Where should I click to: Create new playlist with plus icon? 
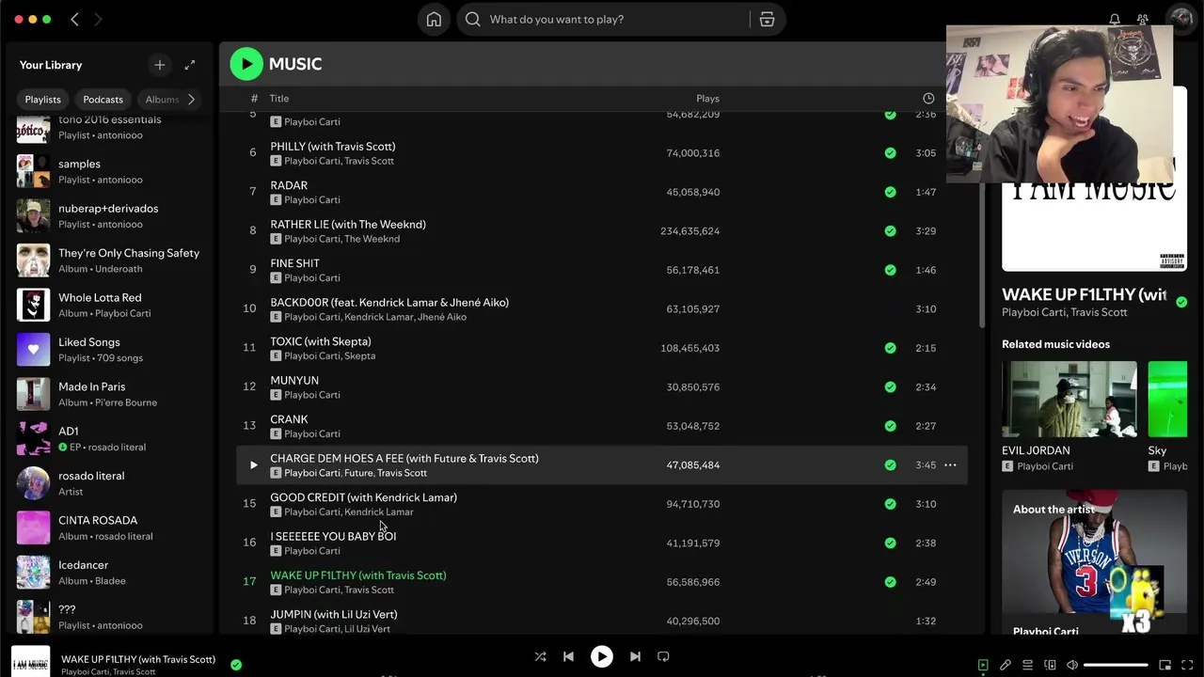(159, 65)
